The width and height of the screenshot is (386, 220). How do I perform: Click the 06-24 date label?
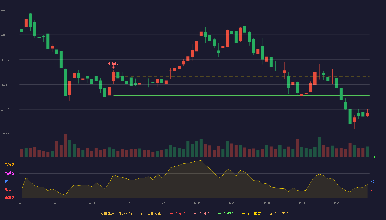(x=336, y=203)
